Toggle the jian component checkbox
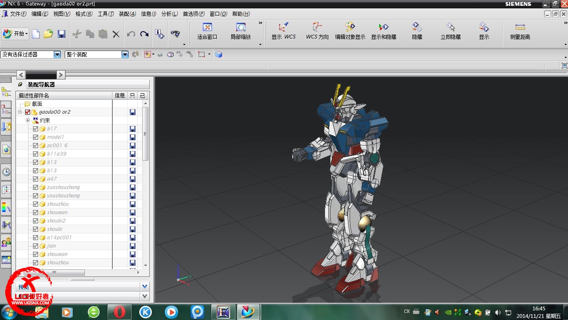This screenshot has height=320, width=568. click(x=36, y=246)
